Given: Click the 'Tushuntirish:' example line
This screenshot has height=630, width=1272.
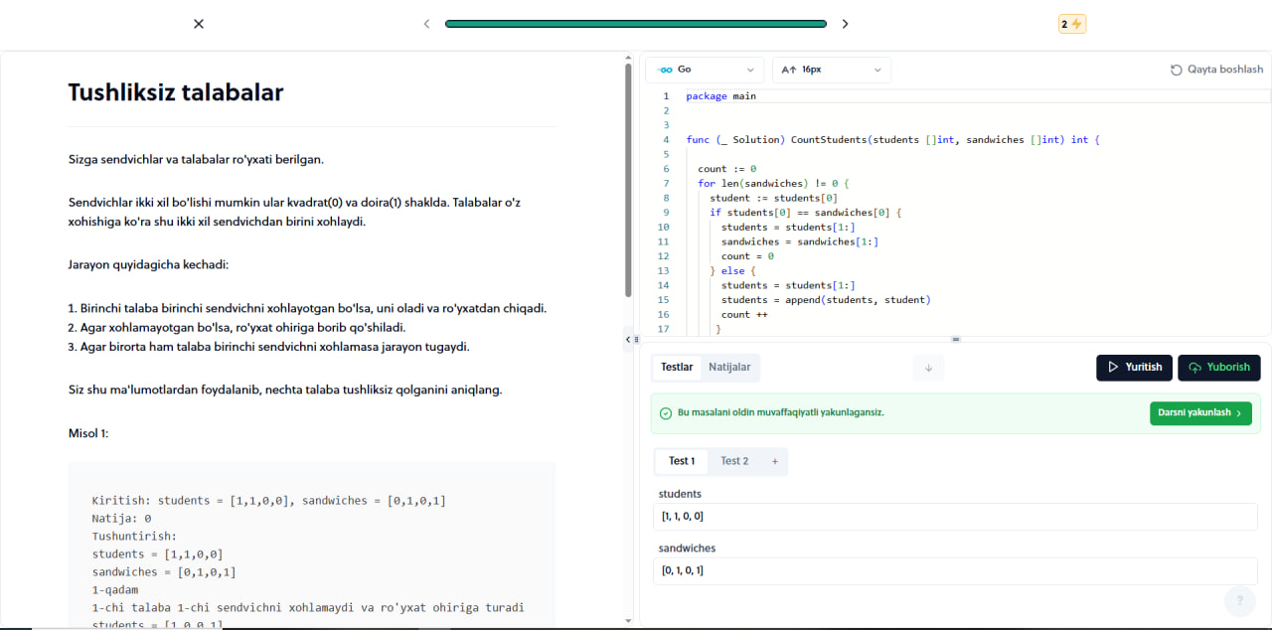Looking at the screenshot, I should [134, 537].
